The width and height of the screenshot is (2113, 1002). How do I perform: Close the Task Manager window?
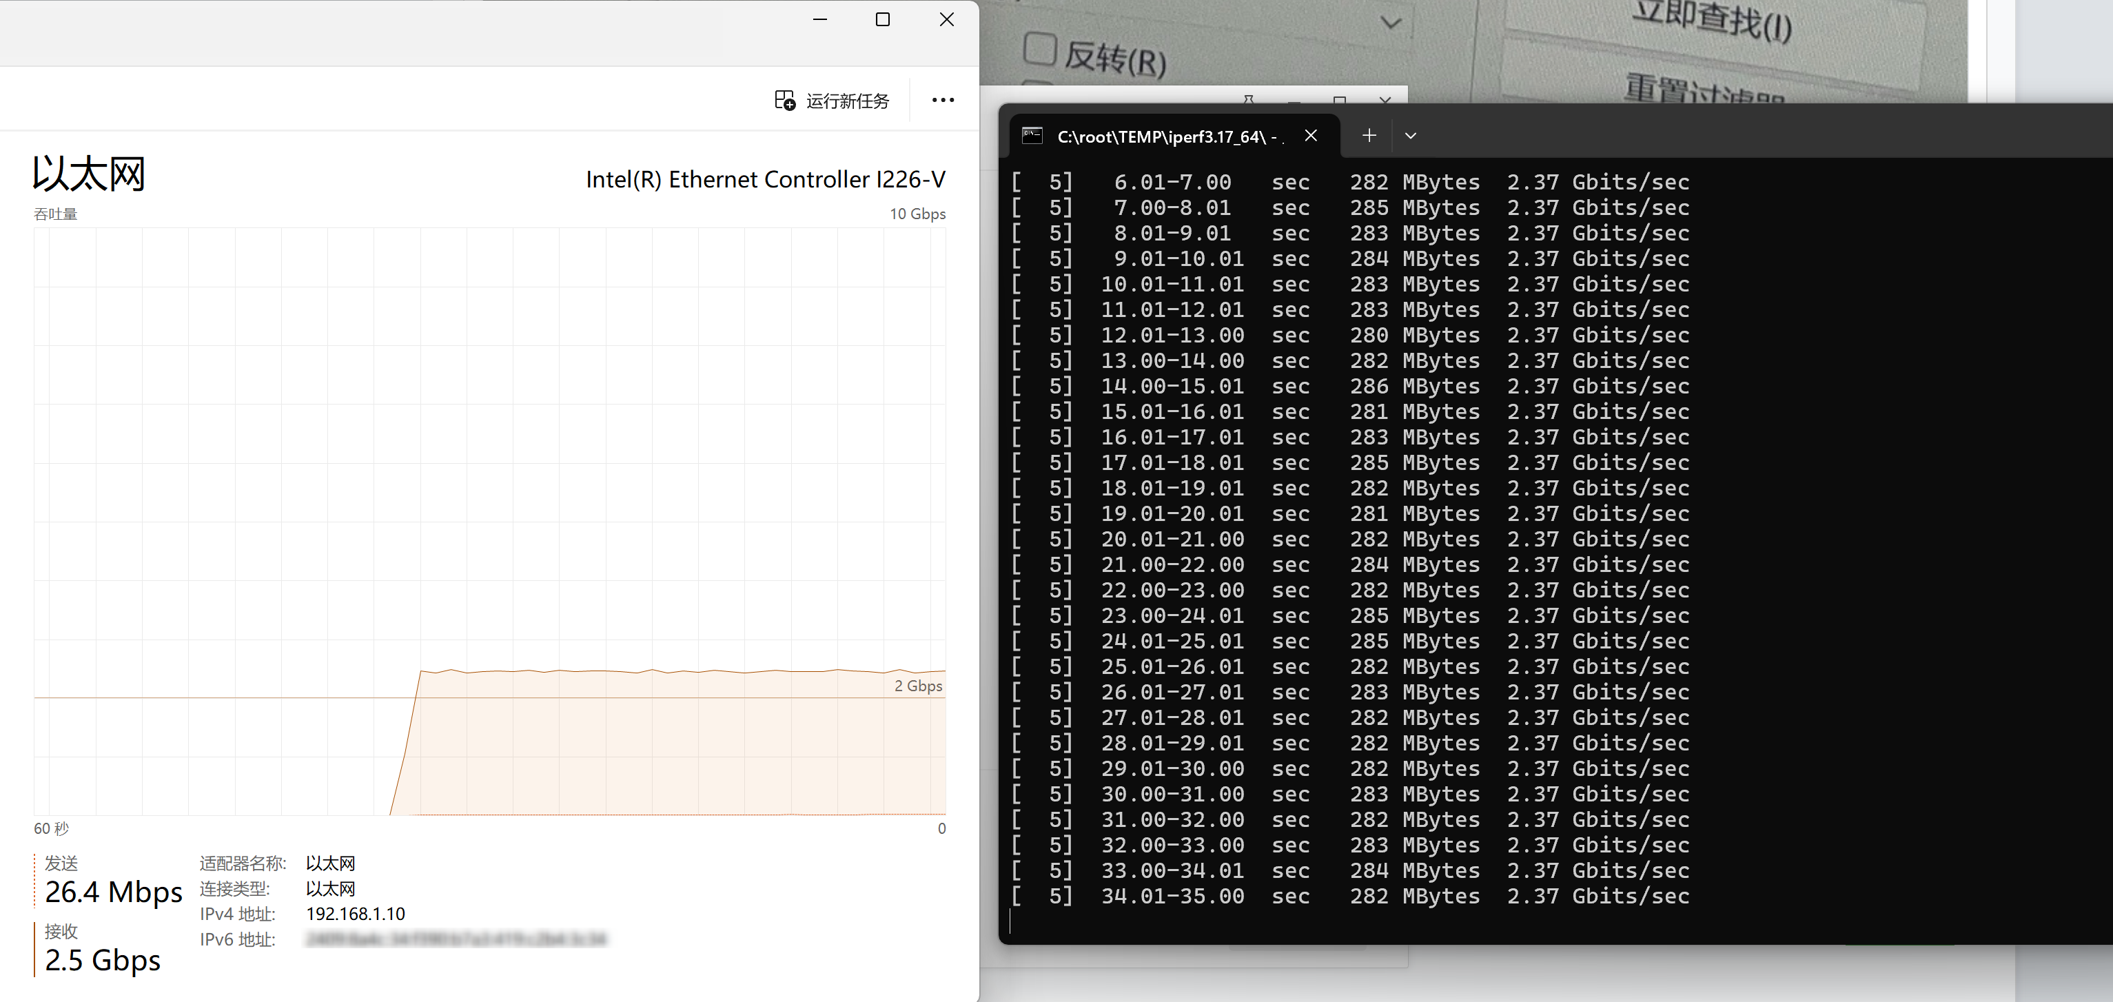[947, 19]
